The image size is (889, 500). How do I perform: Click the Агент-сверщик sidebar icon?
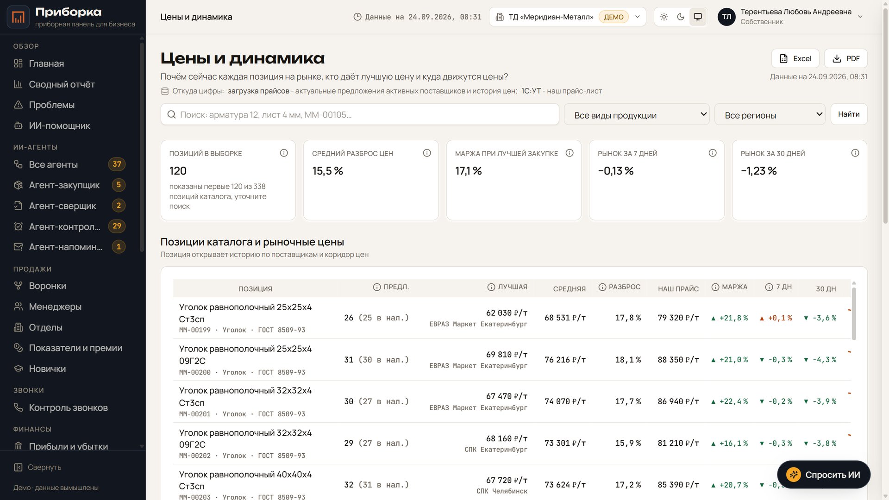[18, 206]
